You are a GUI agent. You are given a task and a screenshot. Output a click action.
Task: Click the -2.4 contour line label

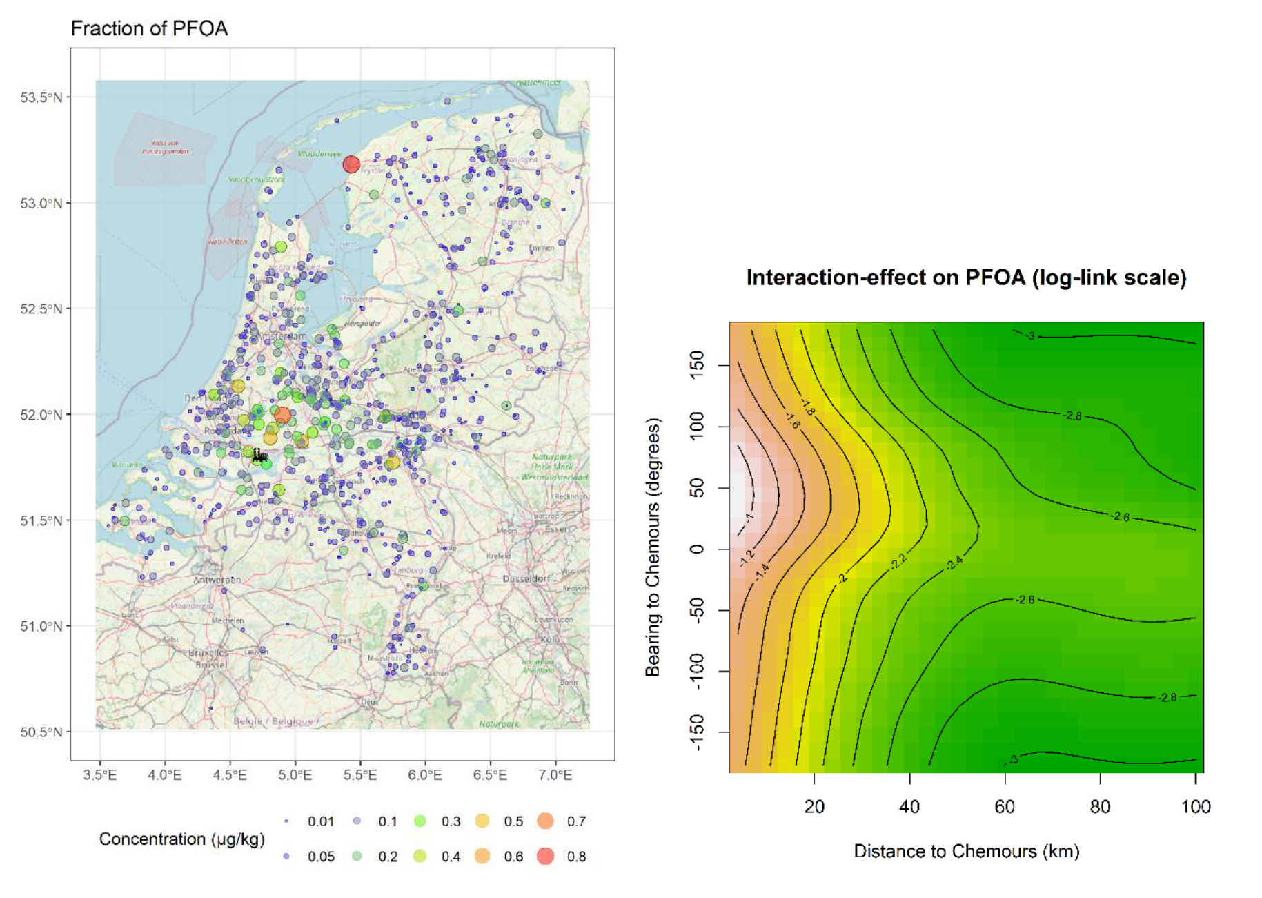954,563
